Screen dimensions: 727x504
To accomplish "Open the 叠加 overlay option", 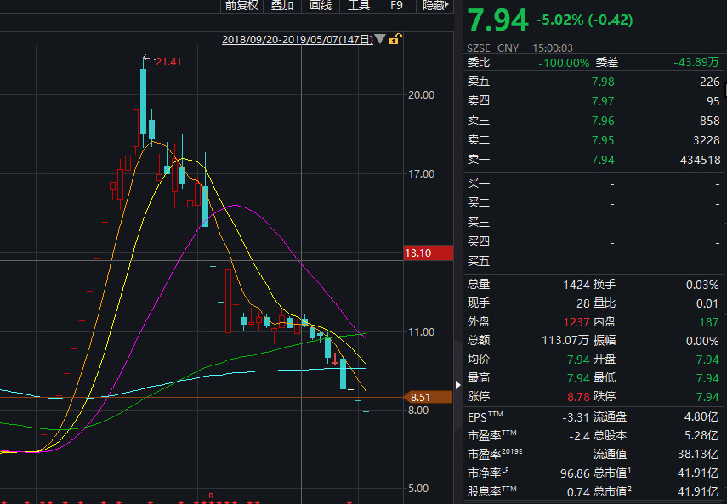I will click(x=282, y=6).
